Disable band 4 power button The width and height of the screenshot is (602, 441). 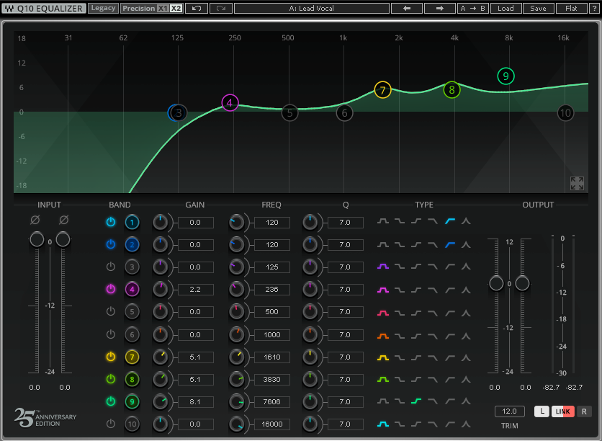[111, 289]
